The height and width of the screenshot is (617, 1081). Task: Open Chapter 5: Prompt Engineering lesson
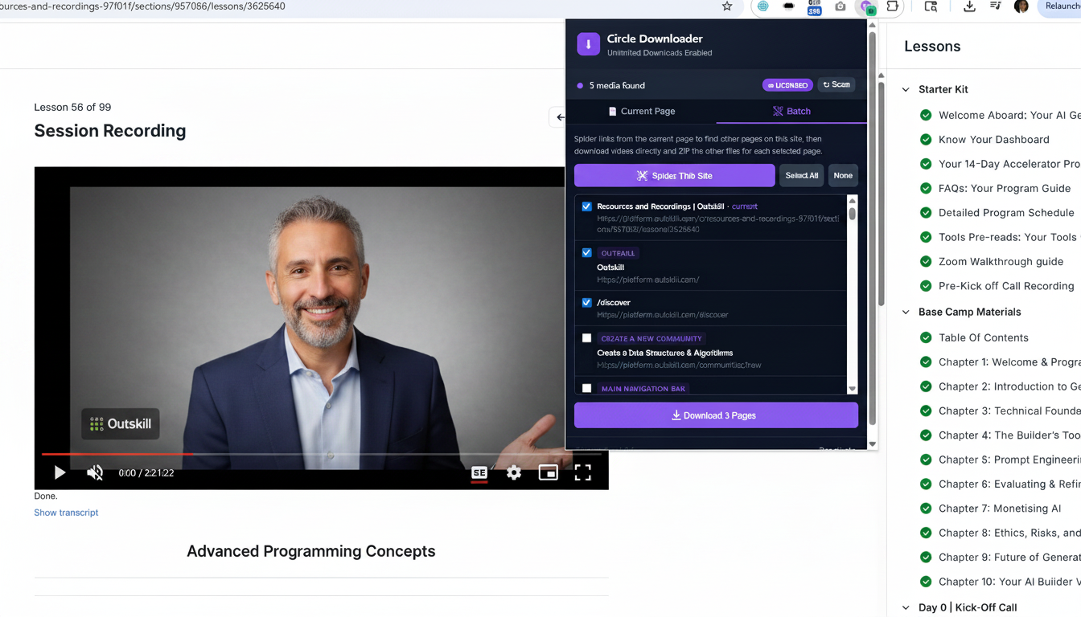coord(1009,460)
